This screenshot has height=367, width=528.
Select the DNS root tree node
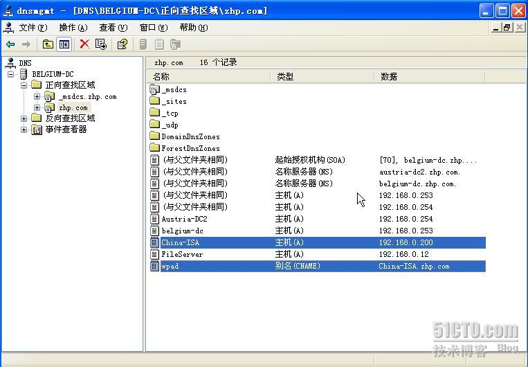click(25, 63)
